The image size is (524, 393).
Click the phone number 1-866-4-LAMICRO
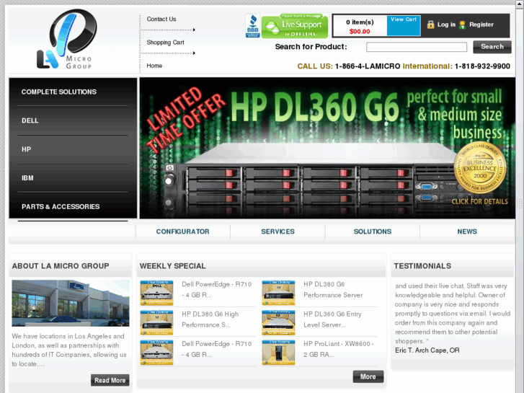coord(368,66)
